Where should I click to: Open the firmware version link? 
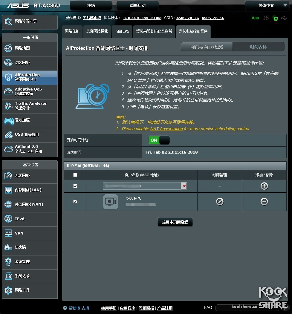pyautogui.click(x=142, y=18)
